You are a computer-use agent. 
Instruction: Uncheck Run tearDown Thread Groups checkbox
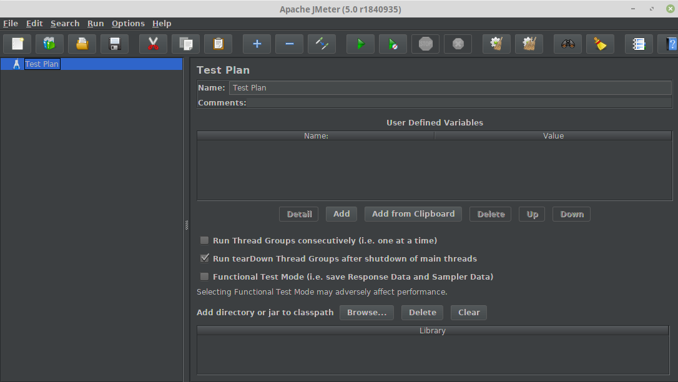tap(205, 258)
